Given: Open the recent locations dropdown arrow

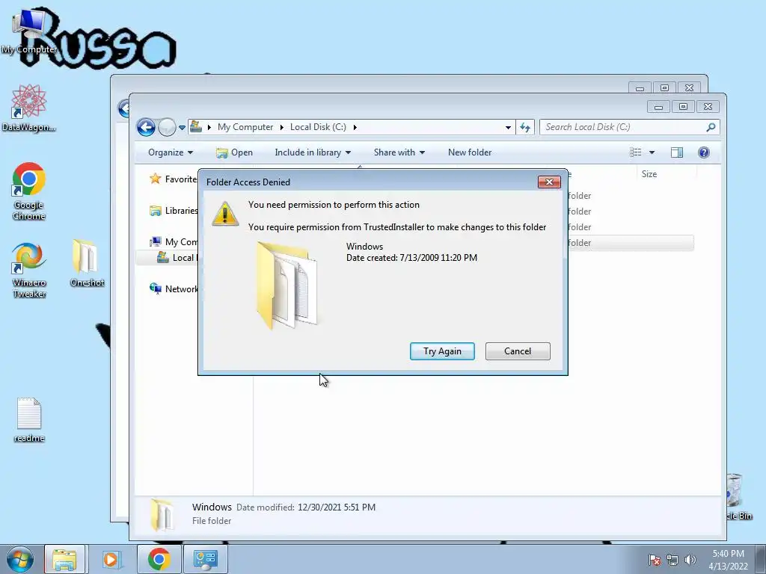Looking at the screenshot, I should click(x=183, y=127).
